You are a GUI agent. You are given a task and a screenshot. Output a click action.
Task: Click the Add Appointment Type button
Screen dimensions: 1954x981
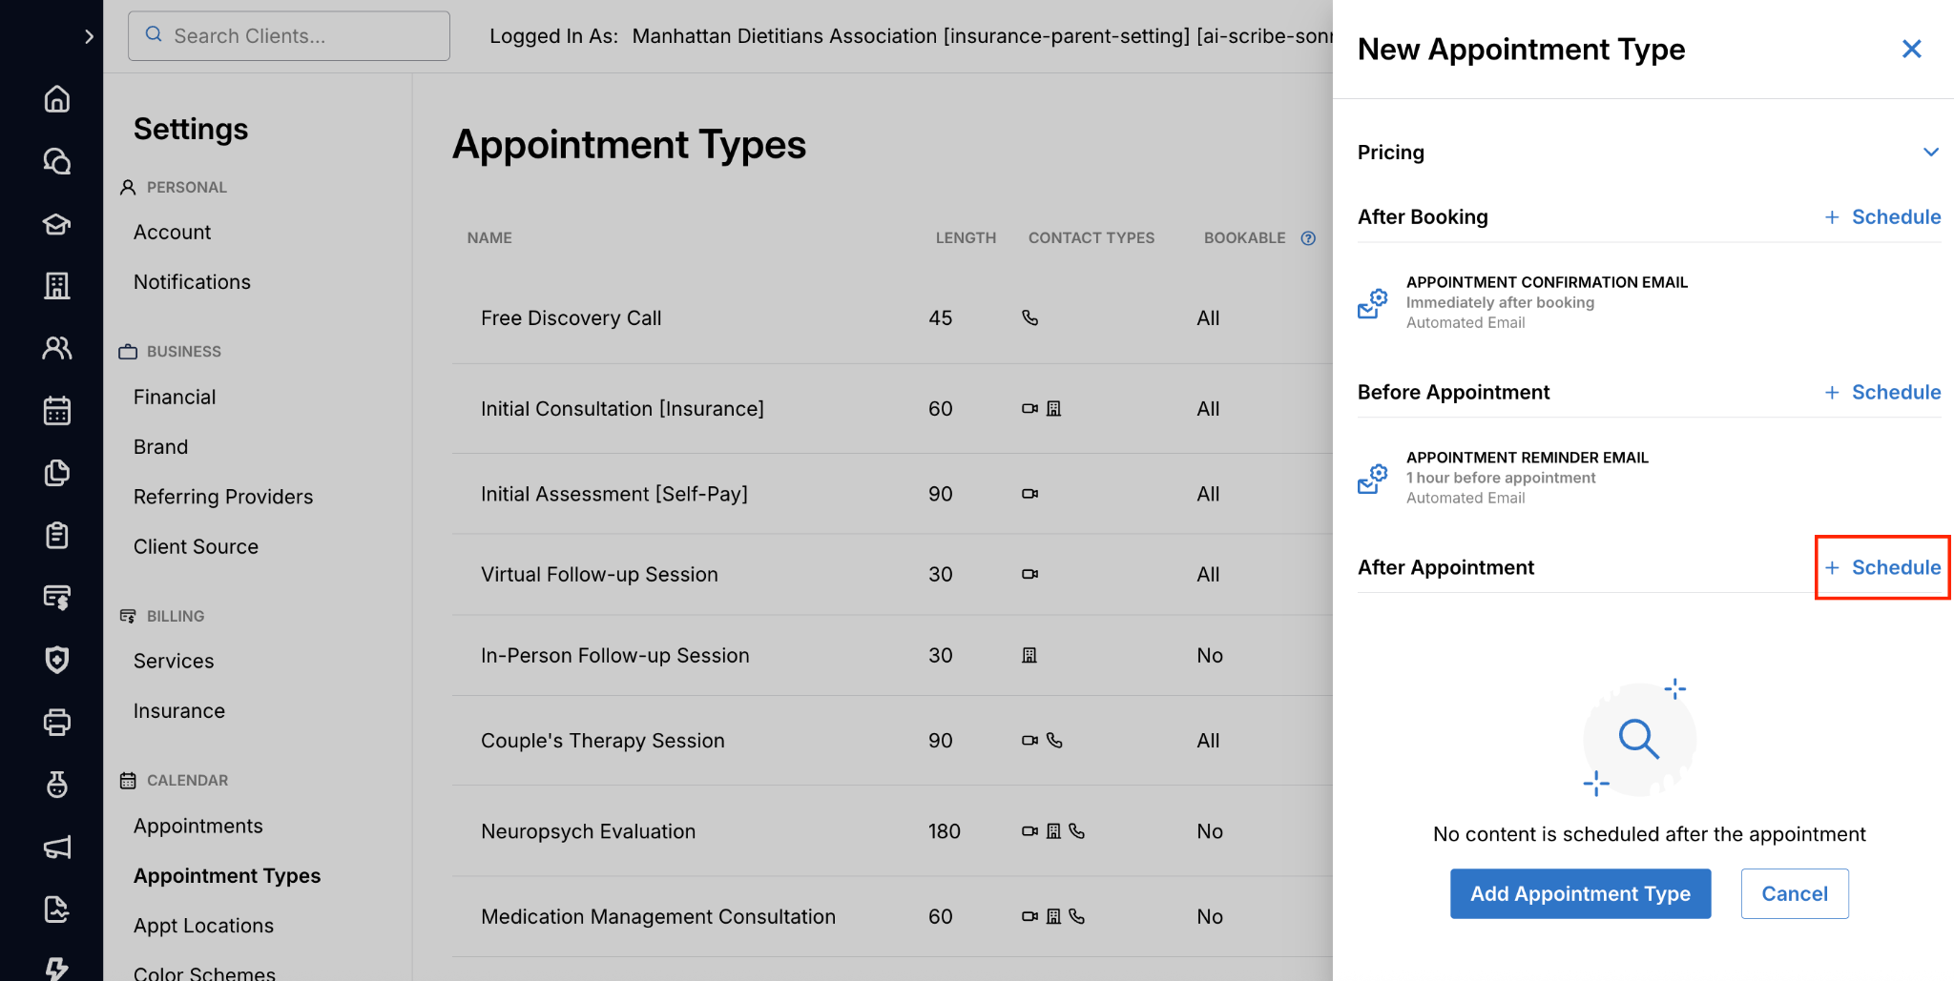point(1581,894)
